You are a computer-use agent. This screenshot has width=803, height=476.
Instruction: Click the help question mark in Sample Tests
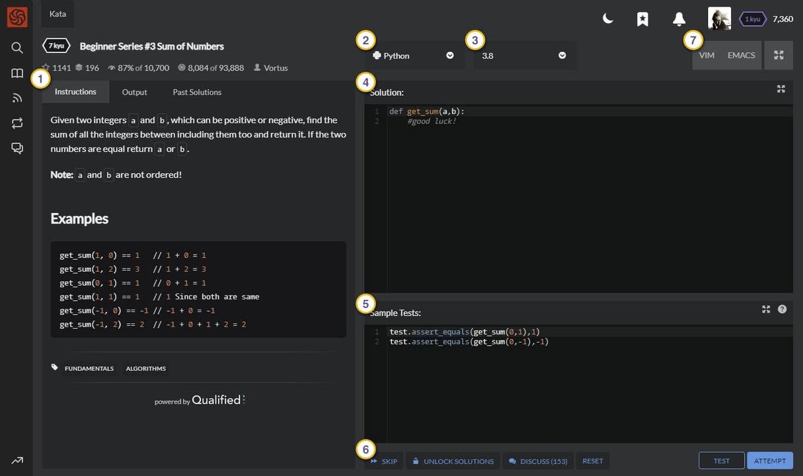pyautogui.click(x=783, y=309)
